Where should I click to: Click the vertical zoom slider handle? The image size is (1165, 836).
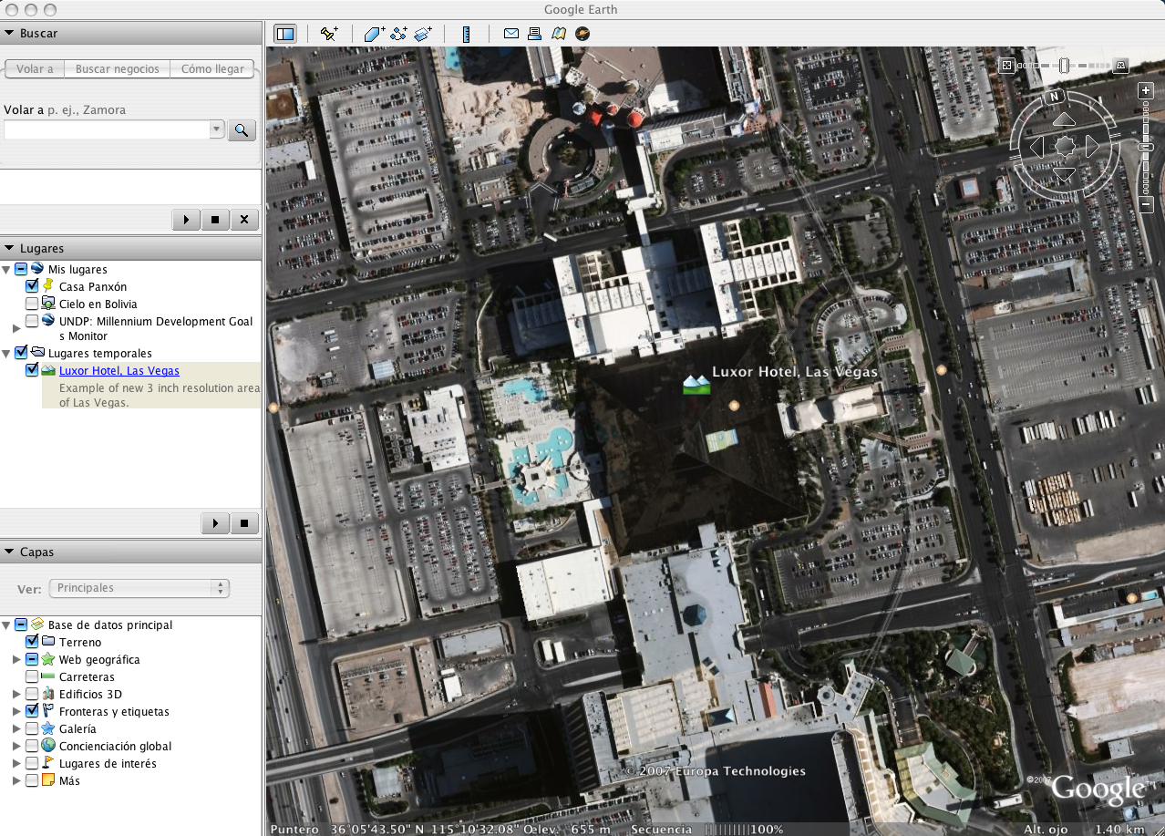tap(1147, 147)
